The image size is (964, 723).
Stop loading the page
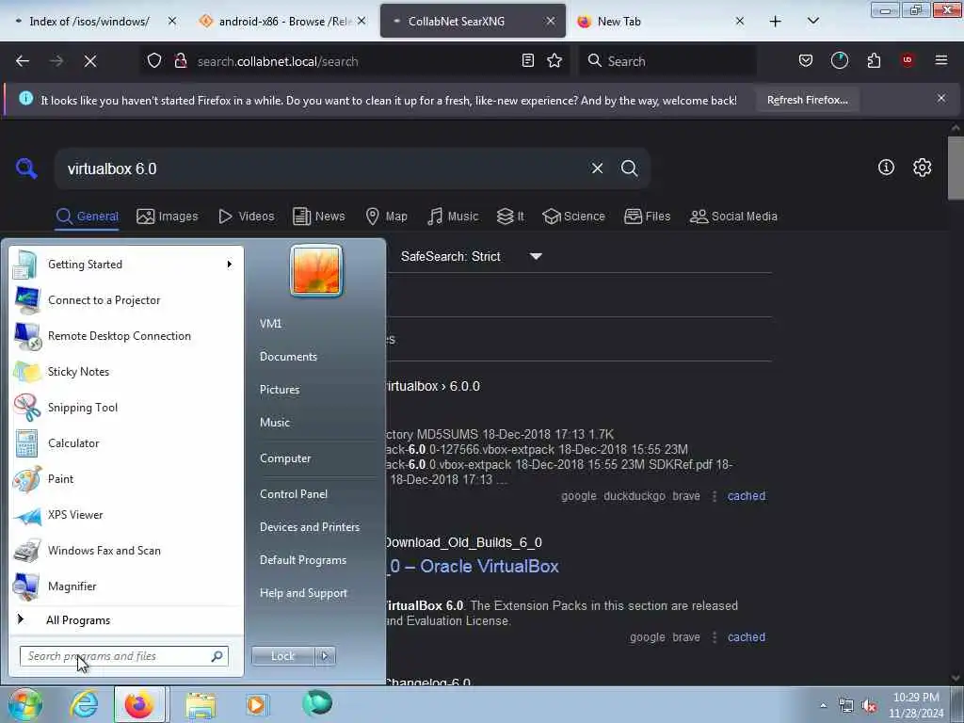coord(90,61)
